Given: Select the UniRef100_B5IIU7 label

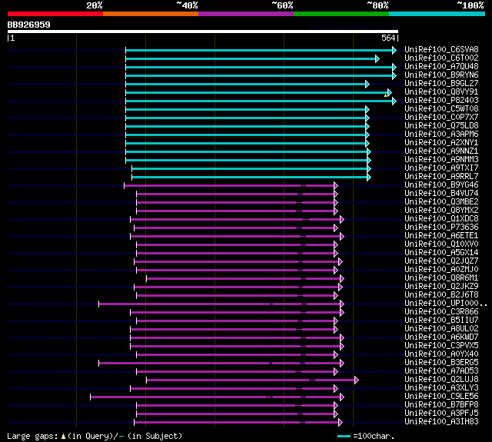Looking at the screenshot, I should coord(441,321).
